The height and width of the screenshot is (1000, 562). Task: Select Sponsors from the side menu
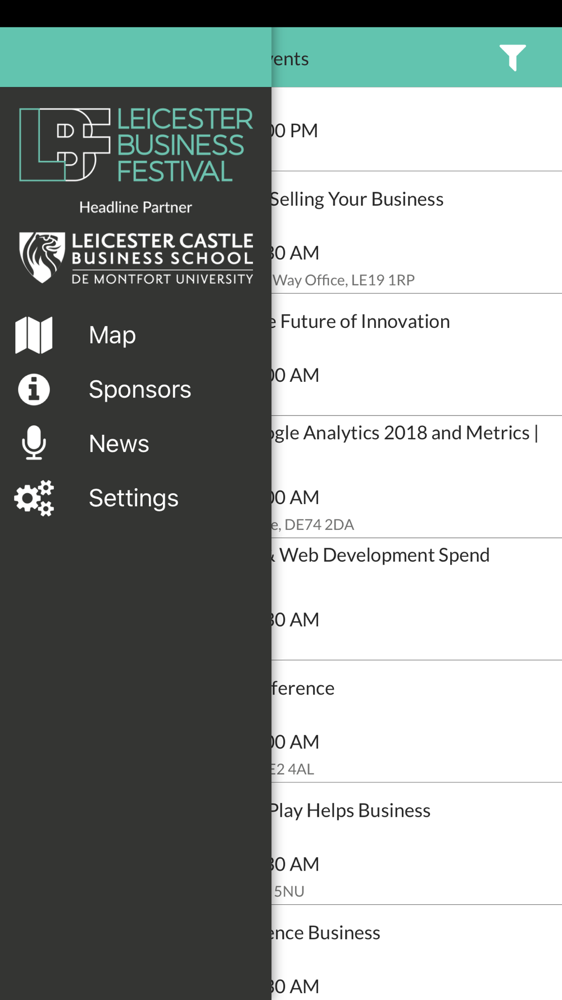(140, 389)
